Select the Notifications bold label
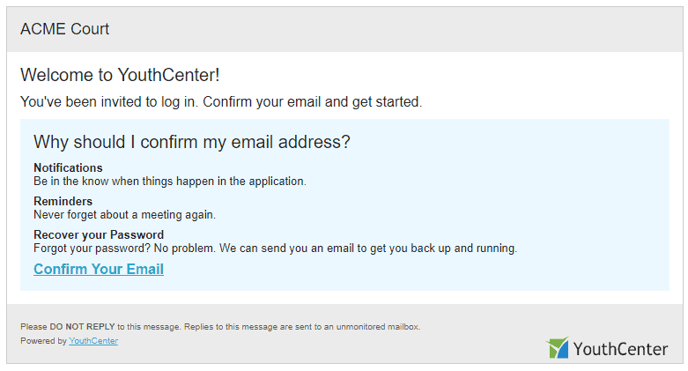This screenshot has width=688, height=371. coord(68,167)
